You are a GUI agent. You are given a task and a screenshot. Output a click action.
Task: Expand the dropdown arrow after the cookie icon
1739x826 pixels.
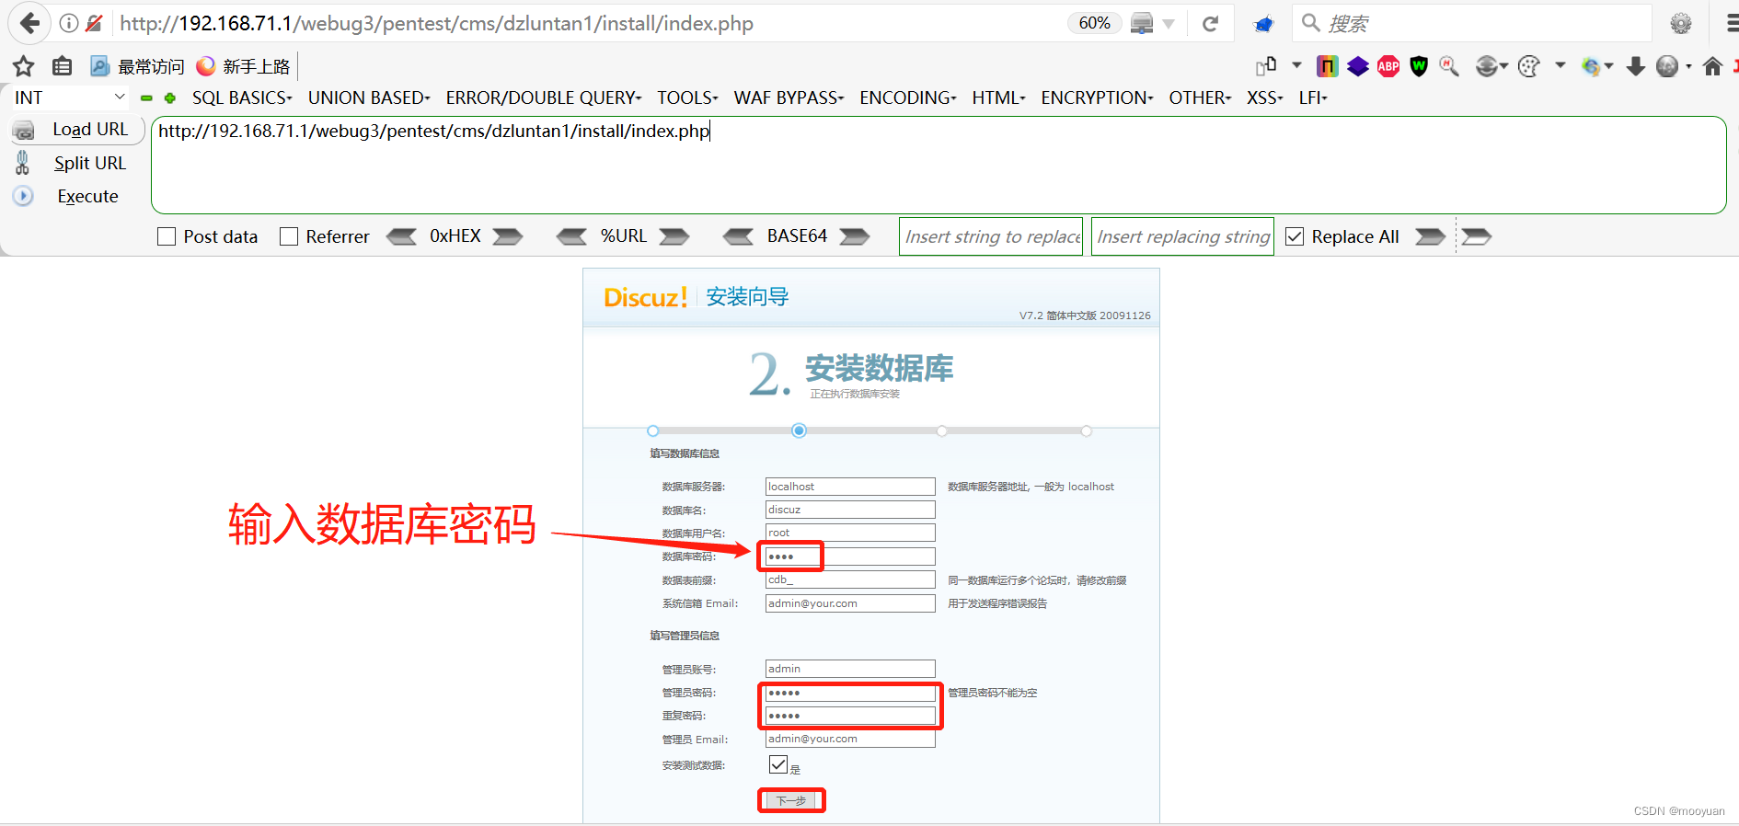[x=1560, y=65]
